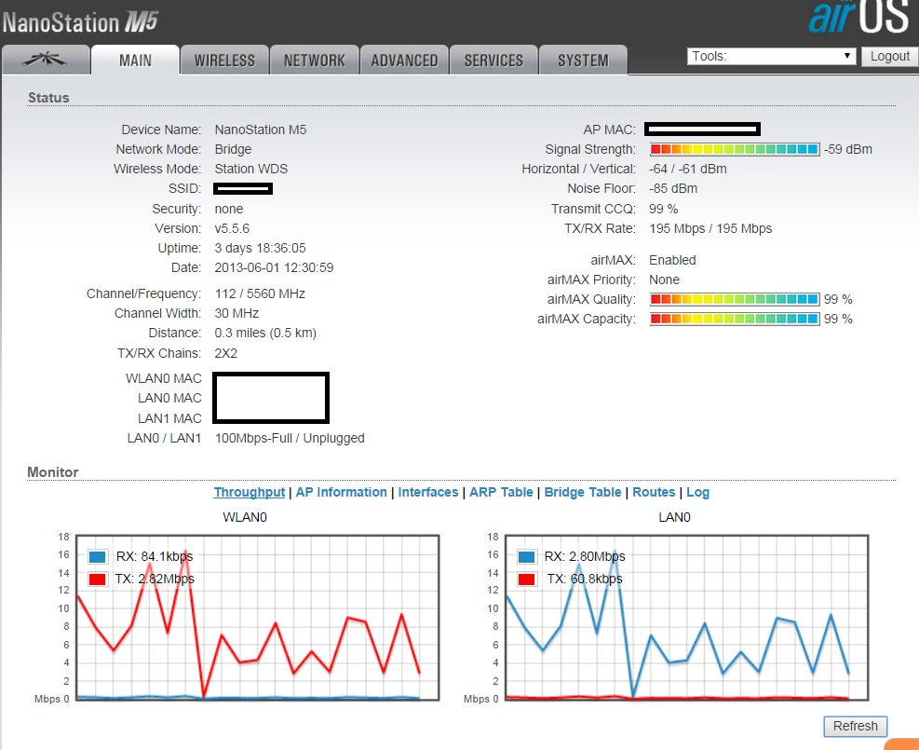The image size is (919, 750).
Task: Click the Date value 2013-06-01 12:30:59
Action: click(274, 268)
